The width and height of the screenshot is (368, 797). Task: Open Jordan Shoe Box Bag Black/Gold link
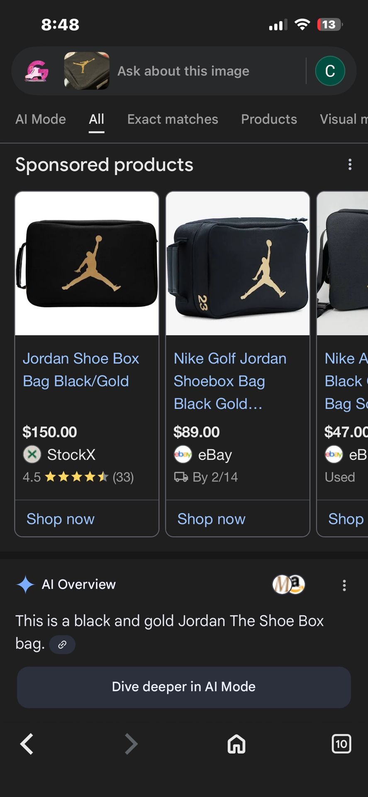point(80,369)
